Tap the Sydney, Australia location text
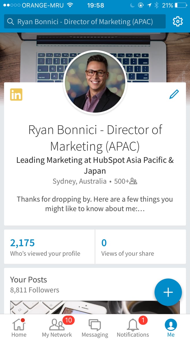The image size is (190, 339). point(79,181)
